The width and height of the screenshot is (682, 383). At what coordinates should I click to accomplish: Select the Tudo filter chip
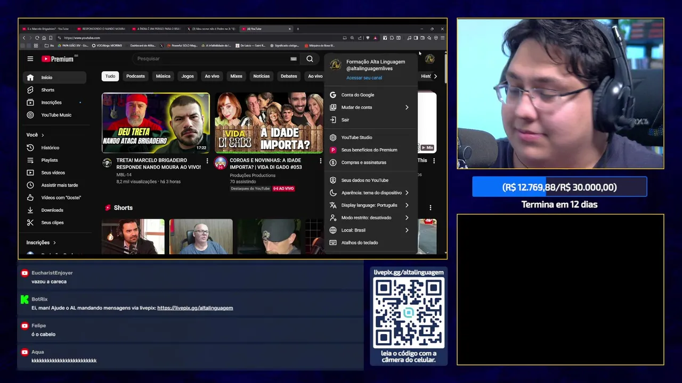point(110,76)
